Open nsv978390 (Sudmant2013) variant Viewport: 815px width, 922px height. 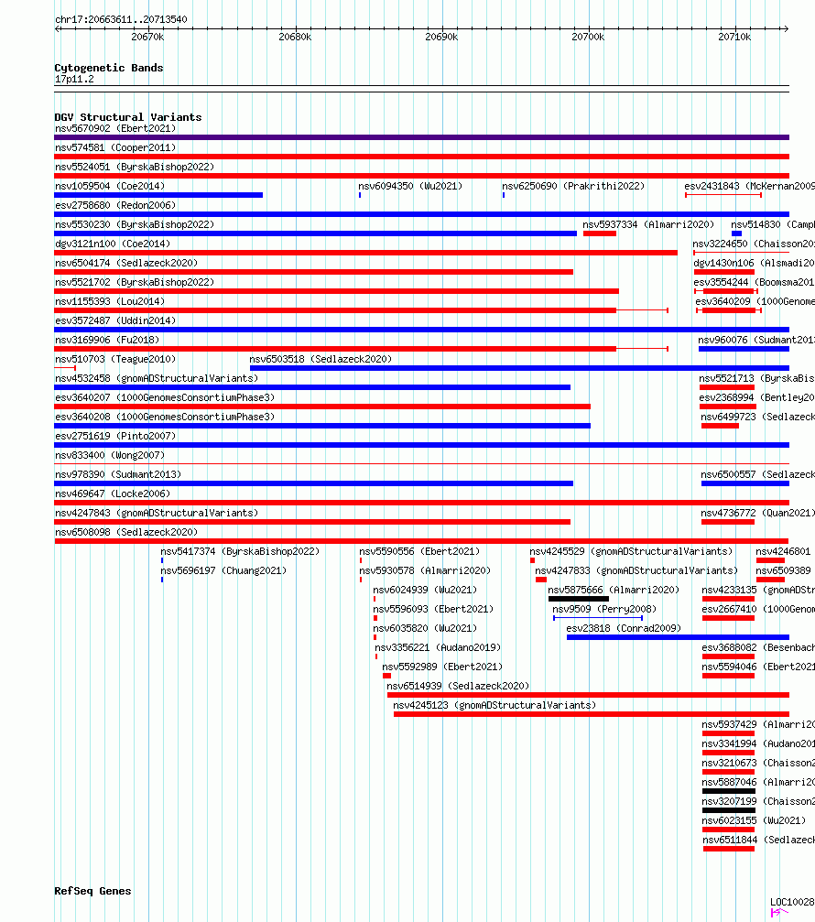(118, 474)
